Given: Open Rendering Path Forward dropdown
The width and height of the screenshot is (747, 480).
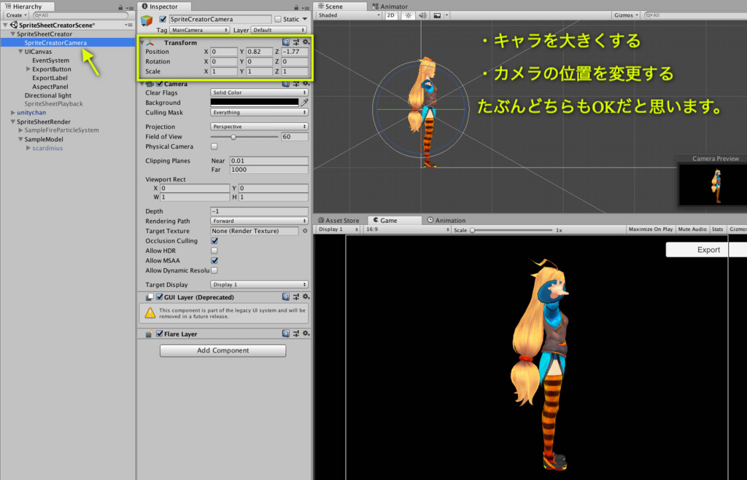Looking at the screenshot, I should [x=259, y=221].
